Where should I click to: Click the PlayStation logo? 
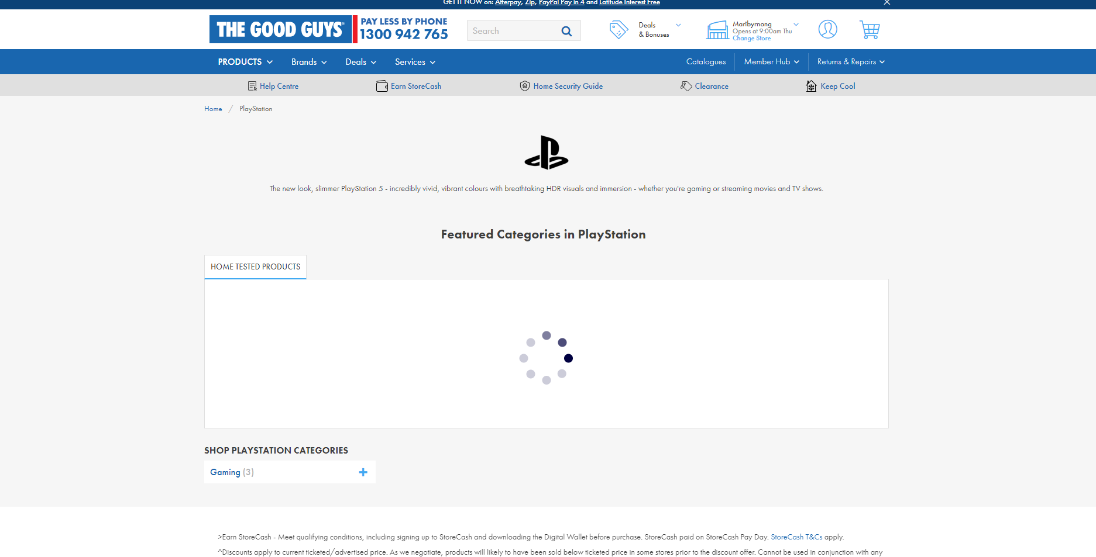[546, 153]
